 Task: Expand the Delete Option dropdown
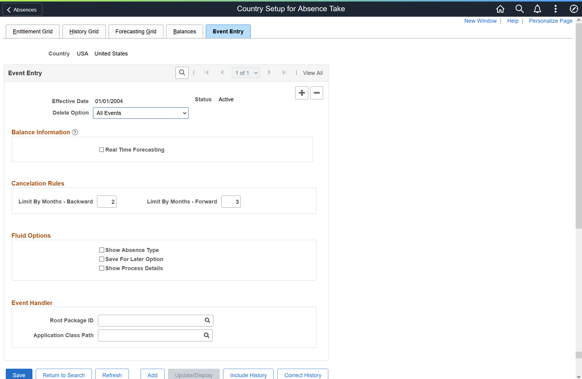(x=141, y=113)
